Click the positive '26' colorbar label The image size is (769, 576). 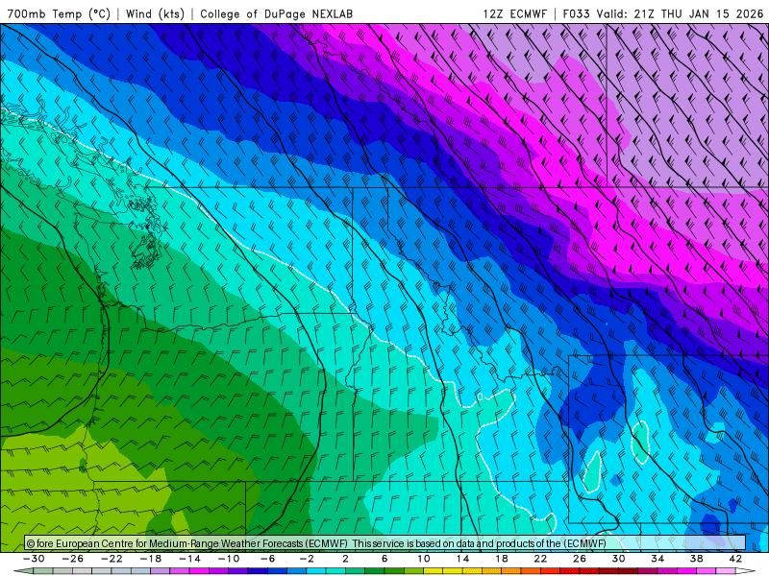(x=580, y=559)
